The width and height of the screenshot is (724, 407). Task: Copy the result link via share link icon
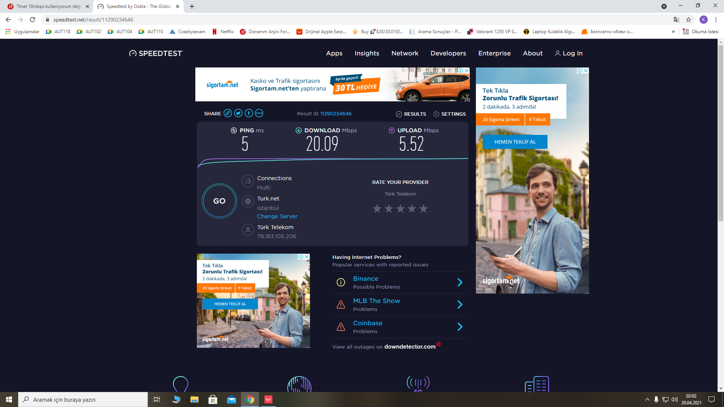pyautogui.click(x=228, y=113)
